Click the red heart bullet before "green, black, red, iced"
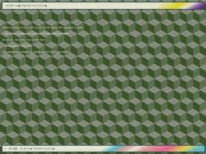 [x=3, y=46]
